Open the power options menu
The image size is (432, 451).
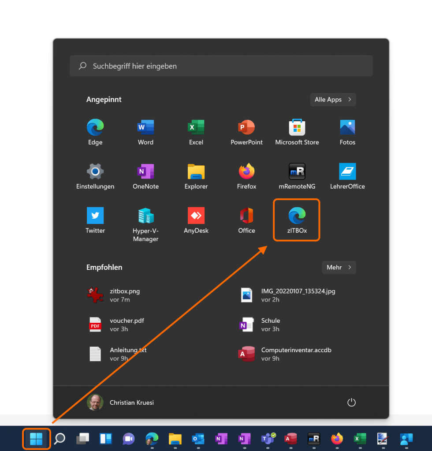coord(351,402)
